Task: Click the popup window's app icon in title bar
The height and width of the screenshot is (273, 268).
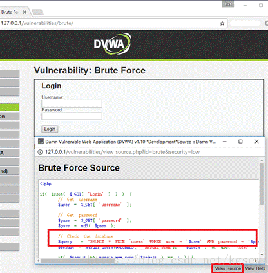Action: 41,142
